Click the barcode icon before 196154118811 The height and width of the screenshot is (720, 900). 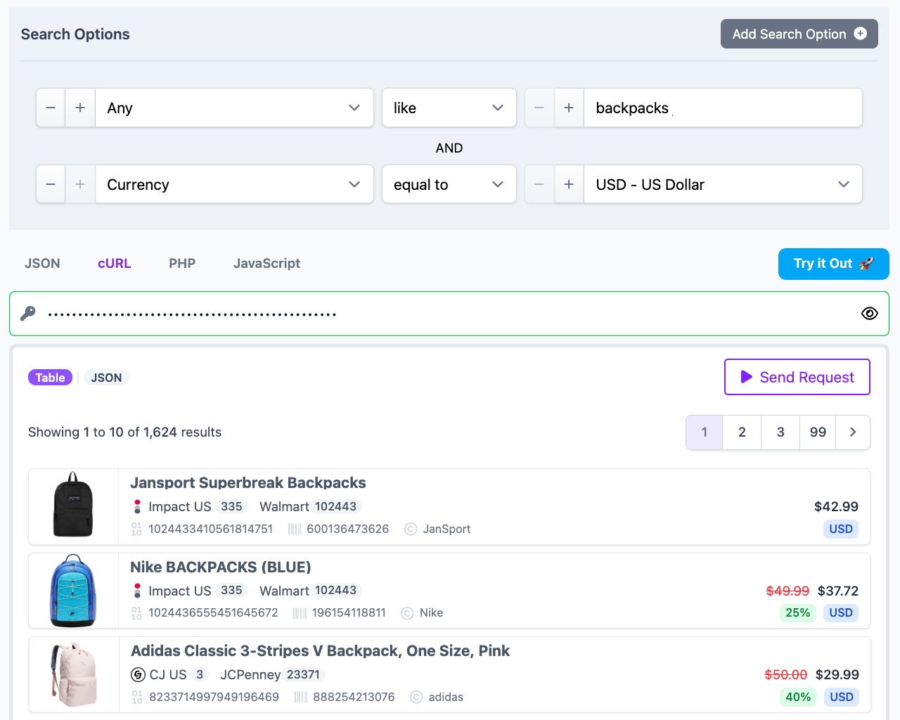pos(300,613)
